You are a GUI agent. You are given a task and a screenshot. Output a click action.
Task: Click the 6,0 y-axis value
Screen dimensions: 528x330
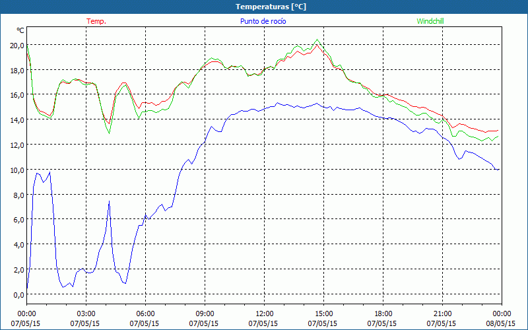click(x=18, y=220)
